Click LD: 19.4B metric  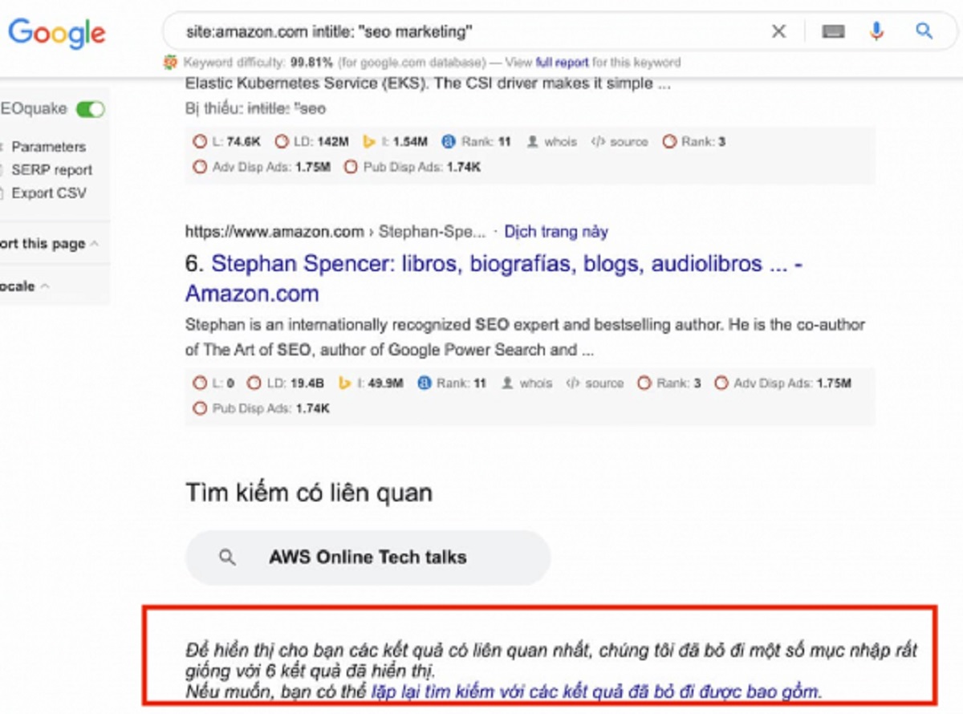tap(286, 383)
